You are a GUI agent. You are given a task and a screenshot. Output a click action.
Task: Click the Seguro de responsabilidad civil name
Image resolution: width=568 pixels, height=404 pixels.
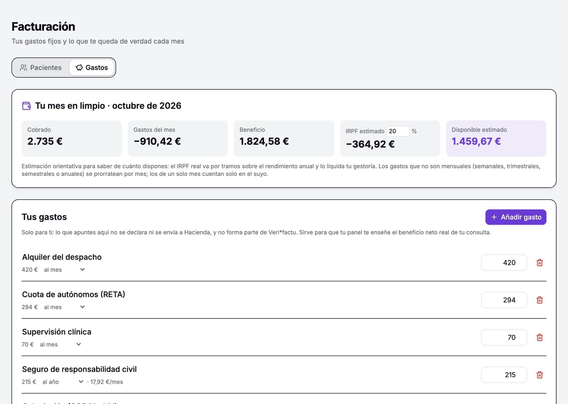tap(80, 369)
